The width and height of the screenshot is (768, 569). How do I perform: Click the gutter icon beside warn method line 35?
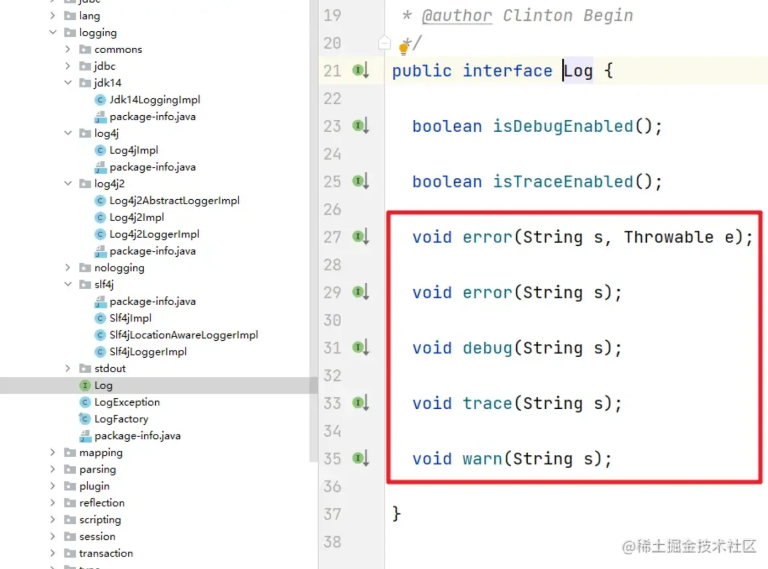pyautogui.click(x=360, y=458)
